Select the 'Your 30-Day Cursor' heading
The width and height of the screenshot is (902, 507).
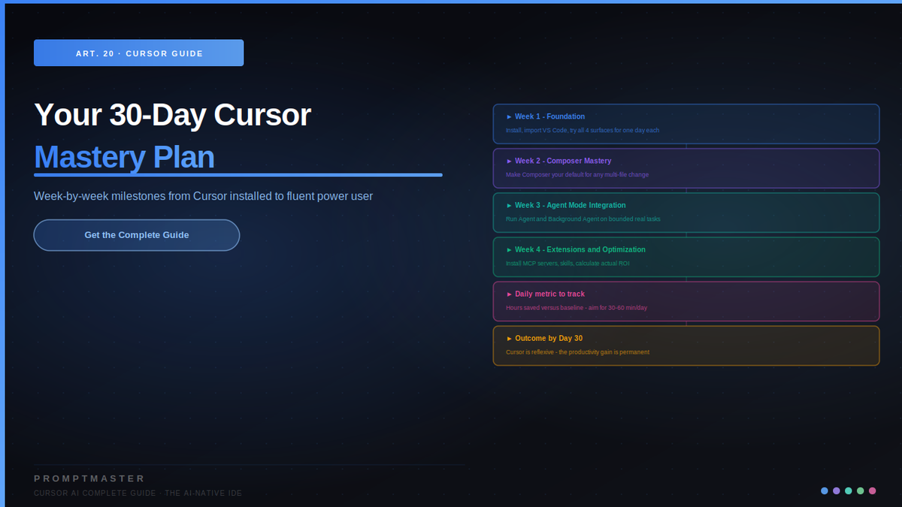(x=172, y=115)
